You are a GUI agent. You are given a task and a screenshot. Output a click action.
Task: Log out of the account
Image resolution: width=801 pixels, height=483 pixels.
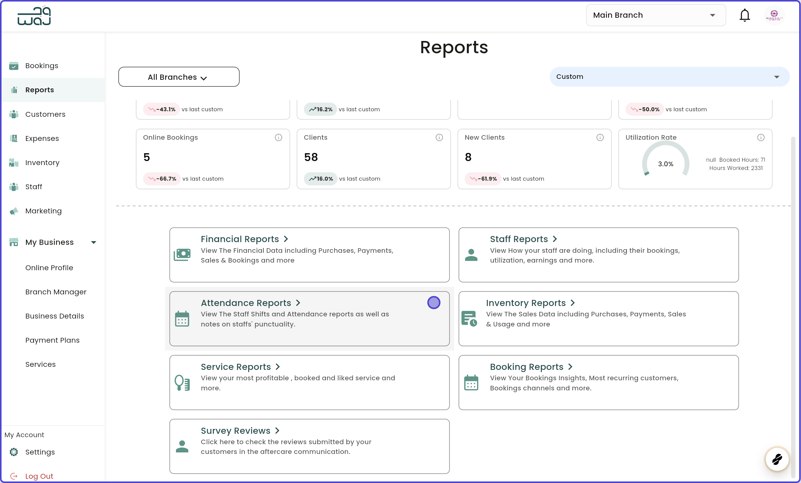(39, 476)
